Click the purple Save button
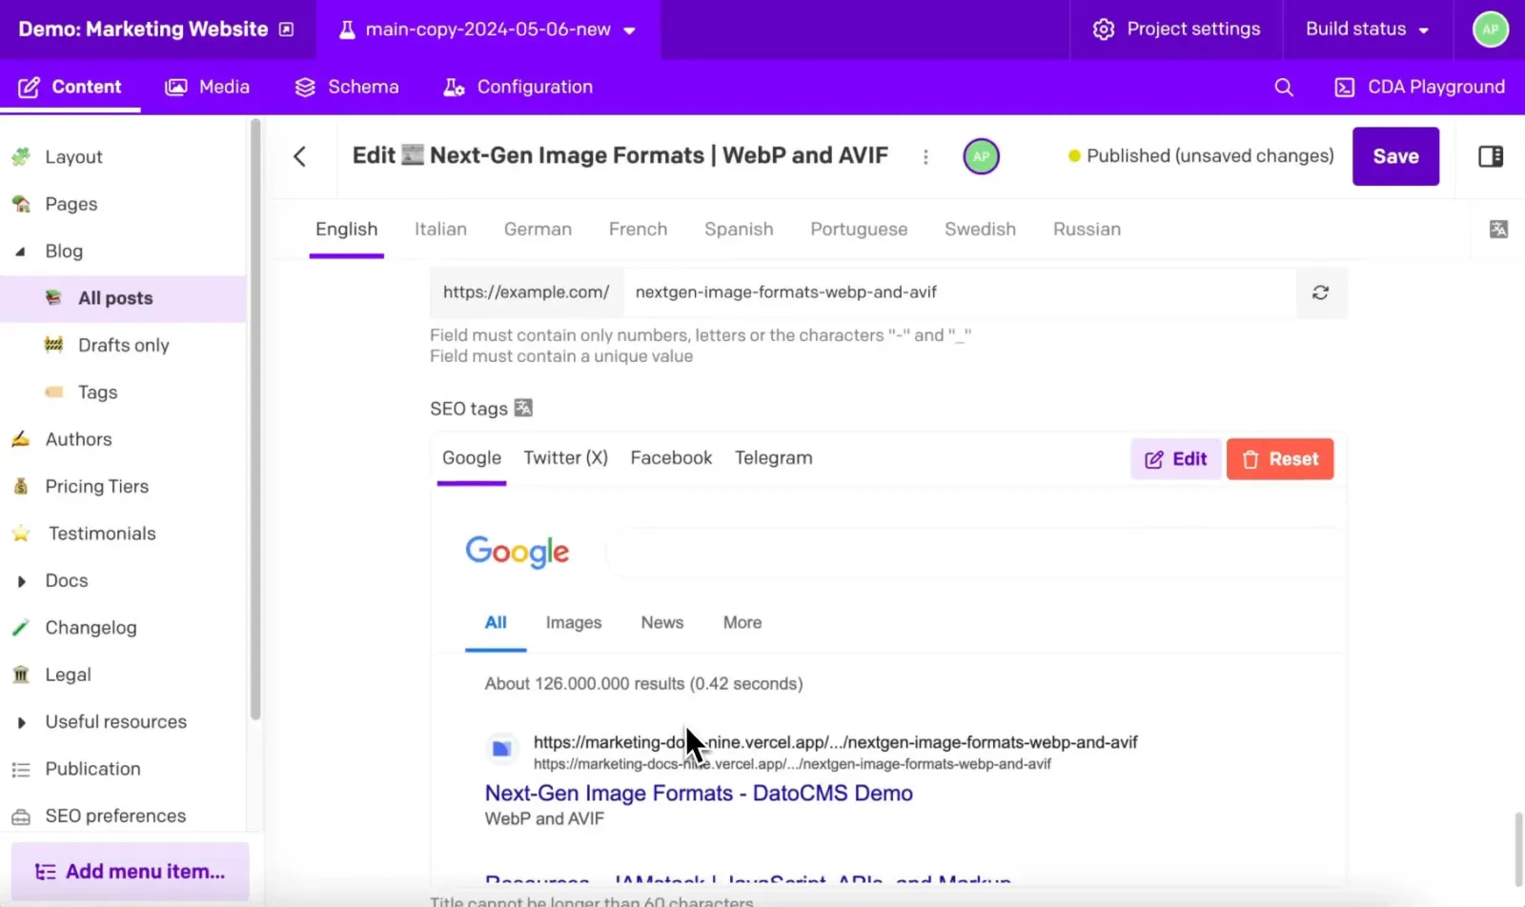This screenshot has width=1525, height=907. pyautogui.click(x=1395, y=156)
